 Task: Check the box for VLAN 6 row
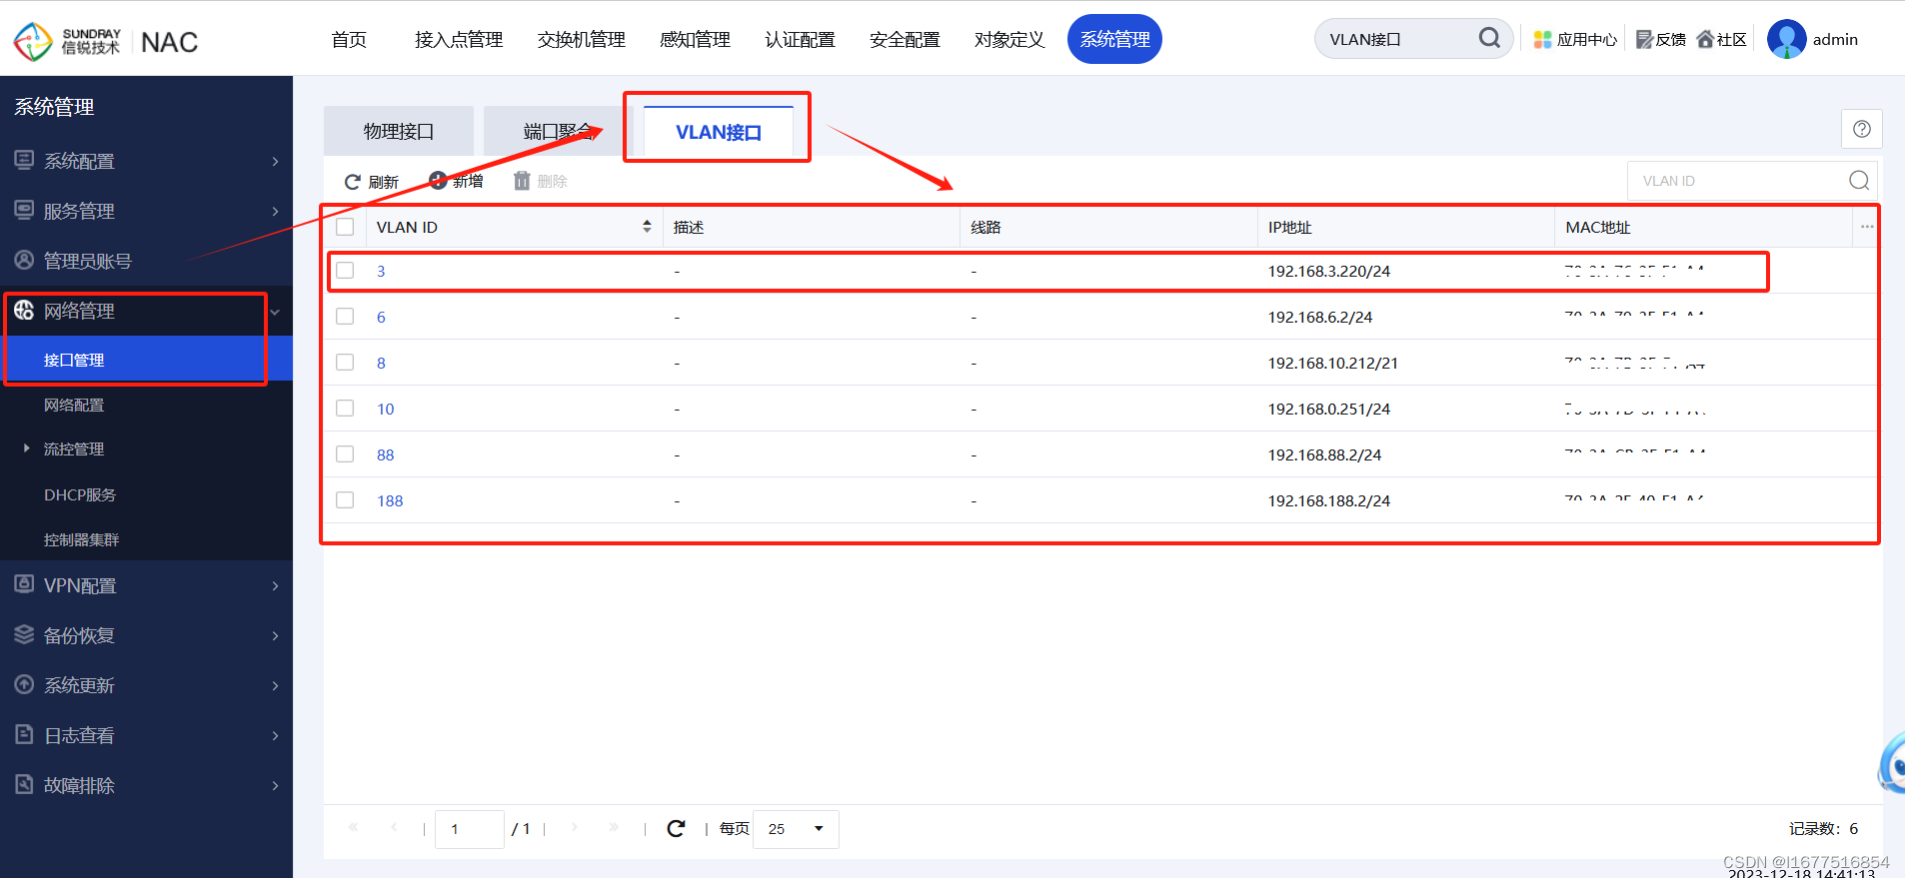345,317
